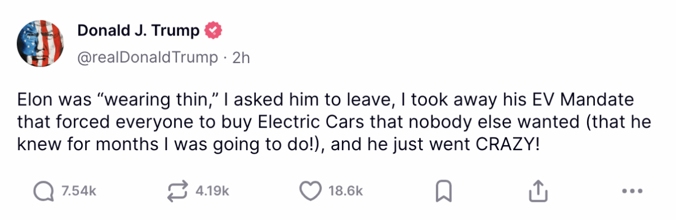The height and width of the screenshot is (220, 676).
Task: Open the @realDonaldTrump handle link
Action: [147, 57]
